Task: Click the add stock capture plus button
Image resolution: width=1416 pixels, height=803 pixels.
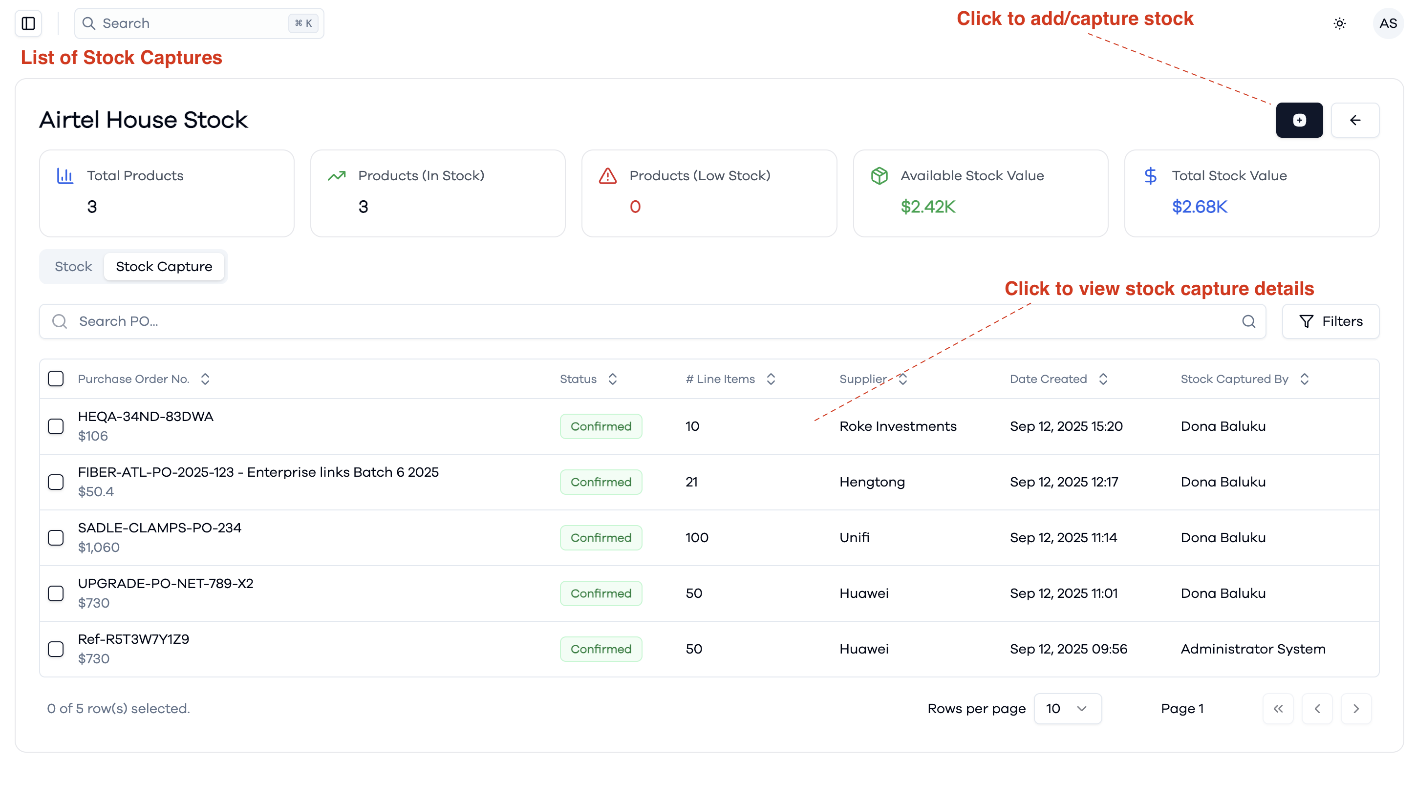Action: point(1299,120)
